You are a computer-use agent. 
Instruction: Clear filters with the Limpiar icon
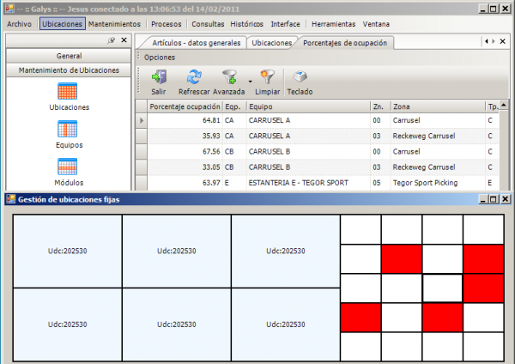pos(268,78)
